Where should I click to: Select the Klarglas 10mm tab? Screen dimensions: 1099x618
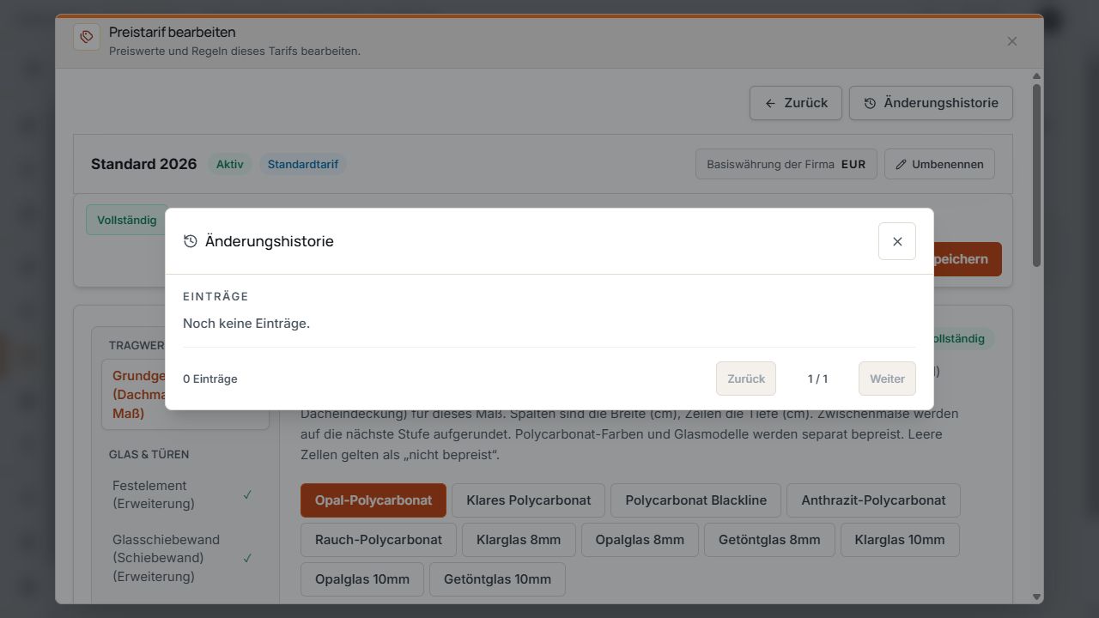coord(900,540)
